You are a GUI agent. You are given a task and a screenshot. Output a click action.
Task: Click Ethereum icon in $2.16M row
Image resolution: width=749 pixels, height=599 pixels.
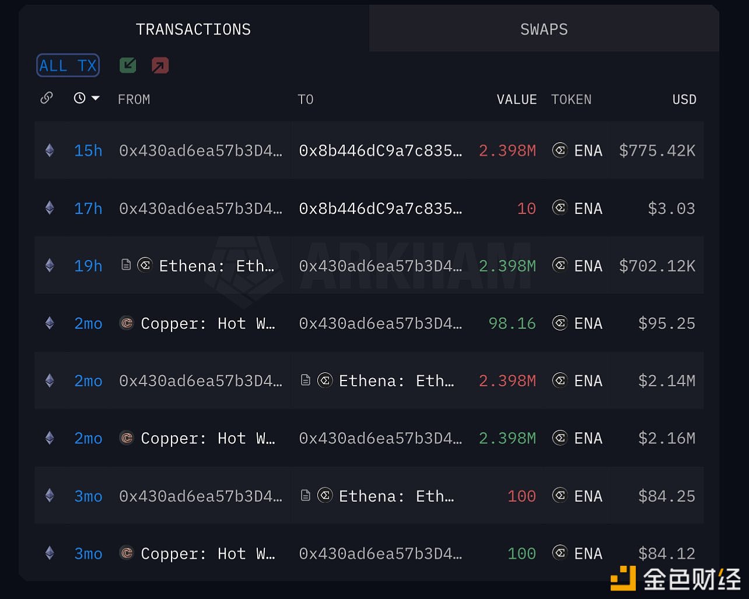click(x=50, y=438)
